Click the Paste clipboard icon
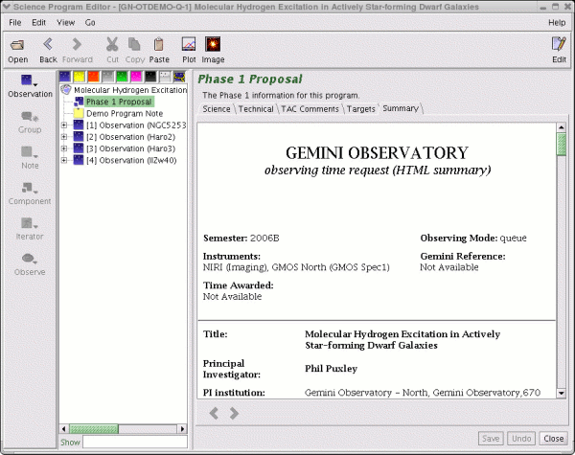Viewport: 575px width, 455px height. (x=158, y=44)
